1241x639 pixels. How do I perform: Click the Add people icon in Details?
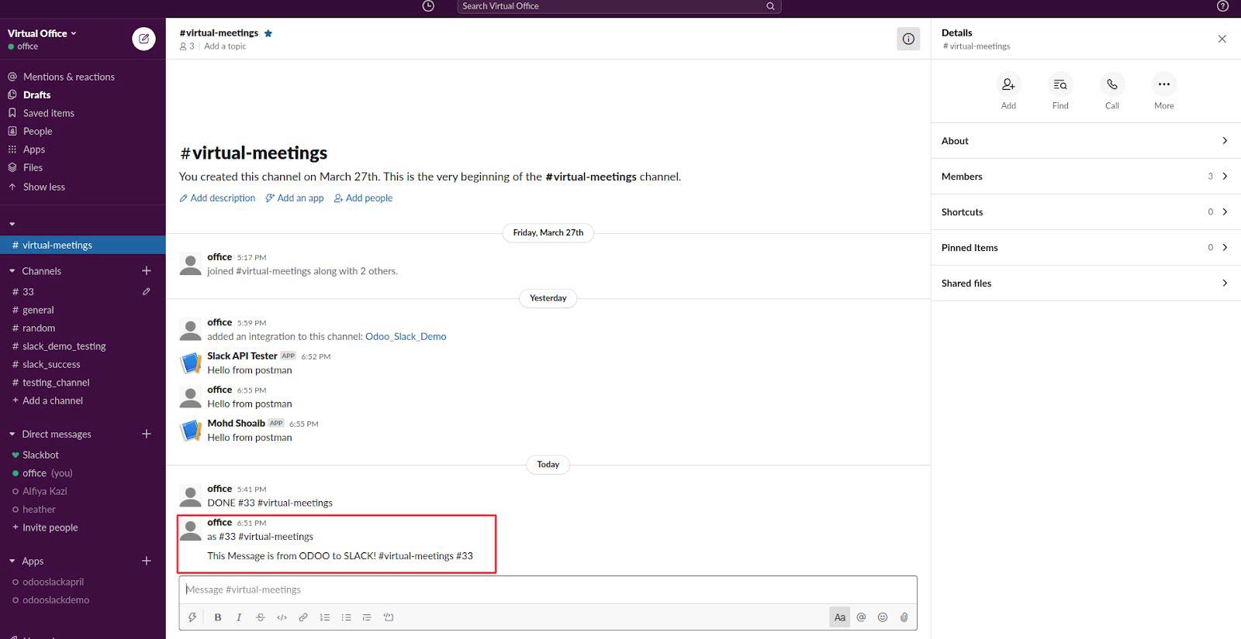tap(1008, 84)
